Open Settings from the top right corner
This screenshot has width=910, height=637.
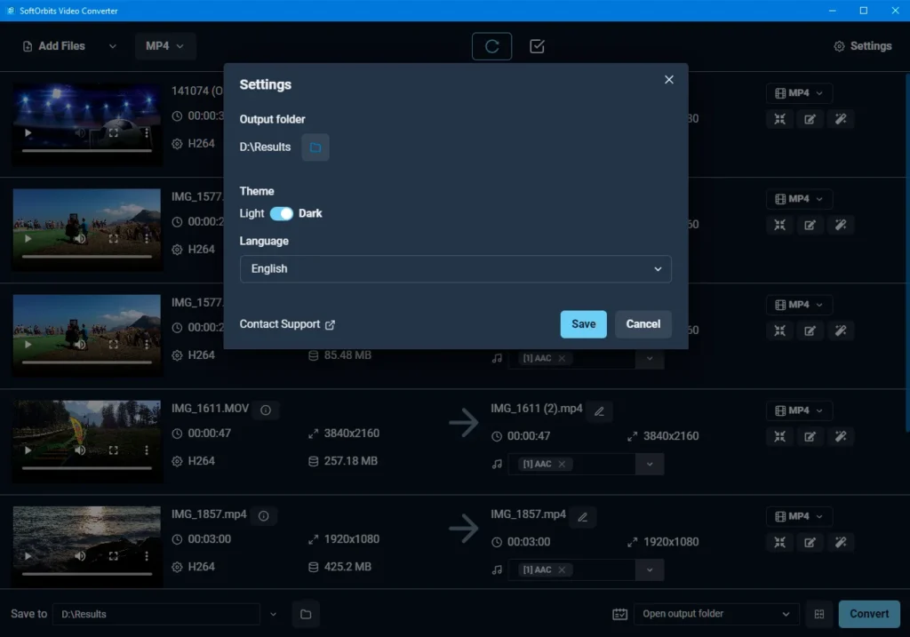coord(862,45)
